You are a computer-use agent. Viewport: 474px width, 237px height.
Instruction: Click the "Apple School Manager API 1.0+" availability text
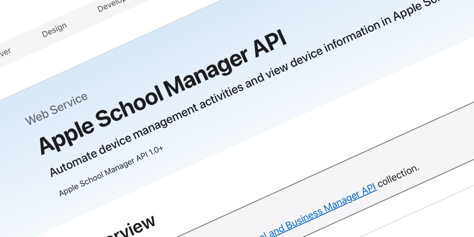coord(111,171)
